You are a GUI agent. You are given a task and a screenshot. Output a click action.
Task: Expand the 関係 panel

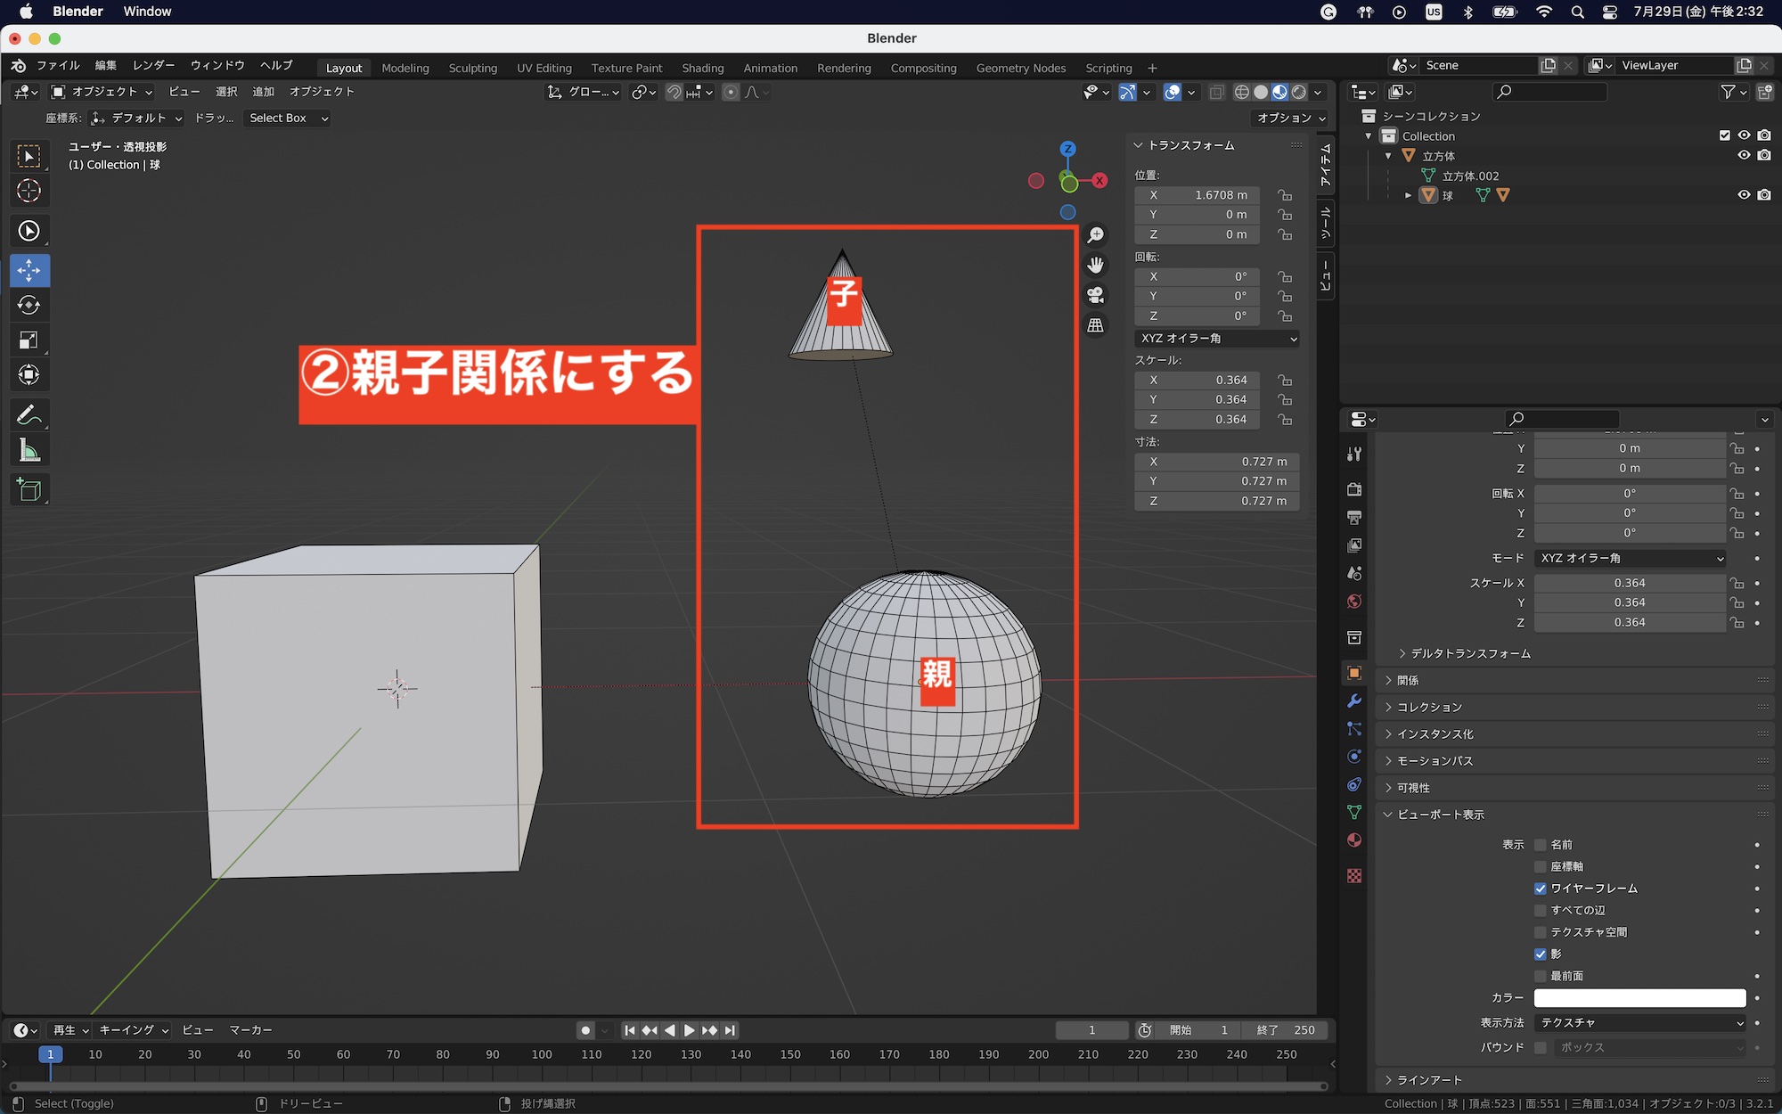pos(1408,681)
